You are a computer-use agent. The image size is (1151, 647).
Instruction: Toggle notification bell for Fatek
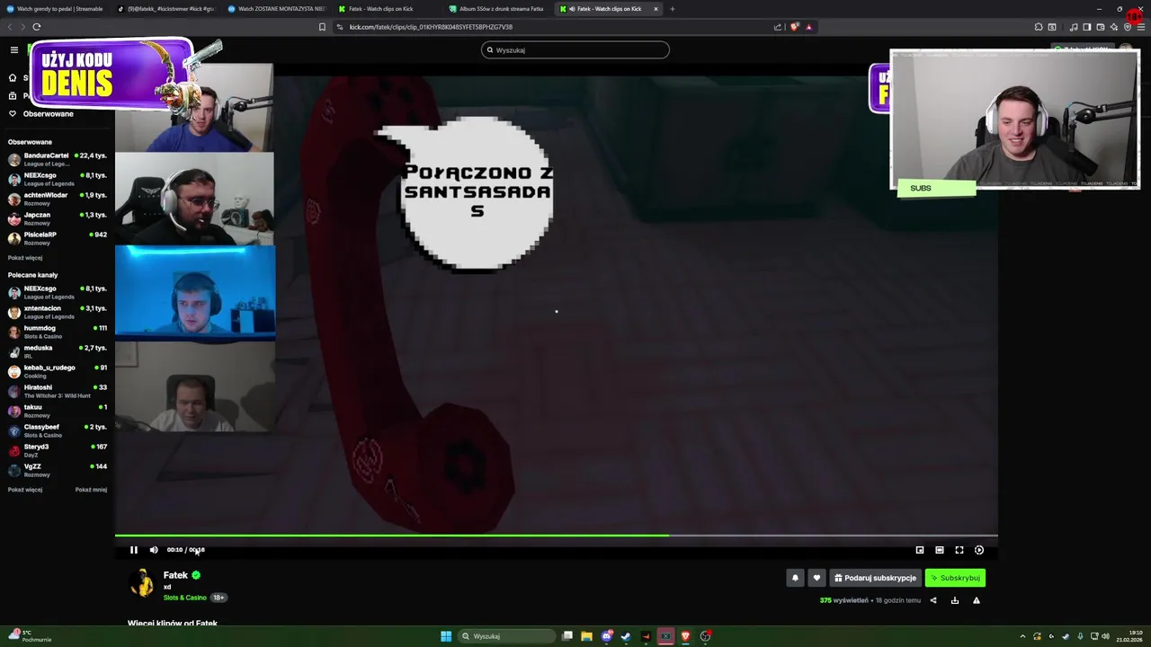(795, 578)
